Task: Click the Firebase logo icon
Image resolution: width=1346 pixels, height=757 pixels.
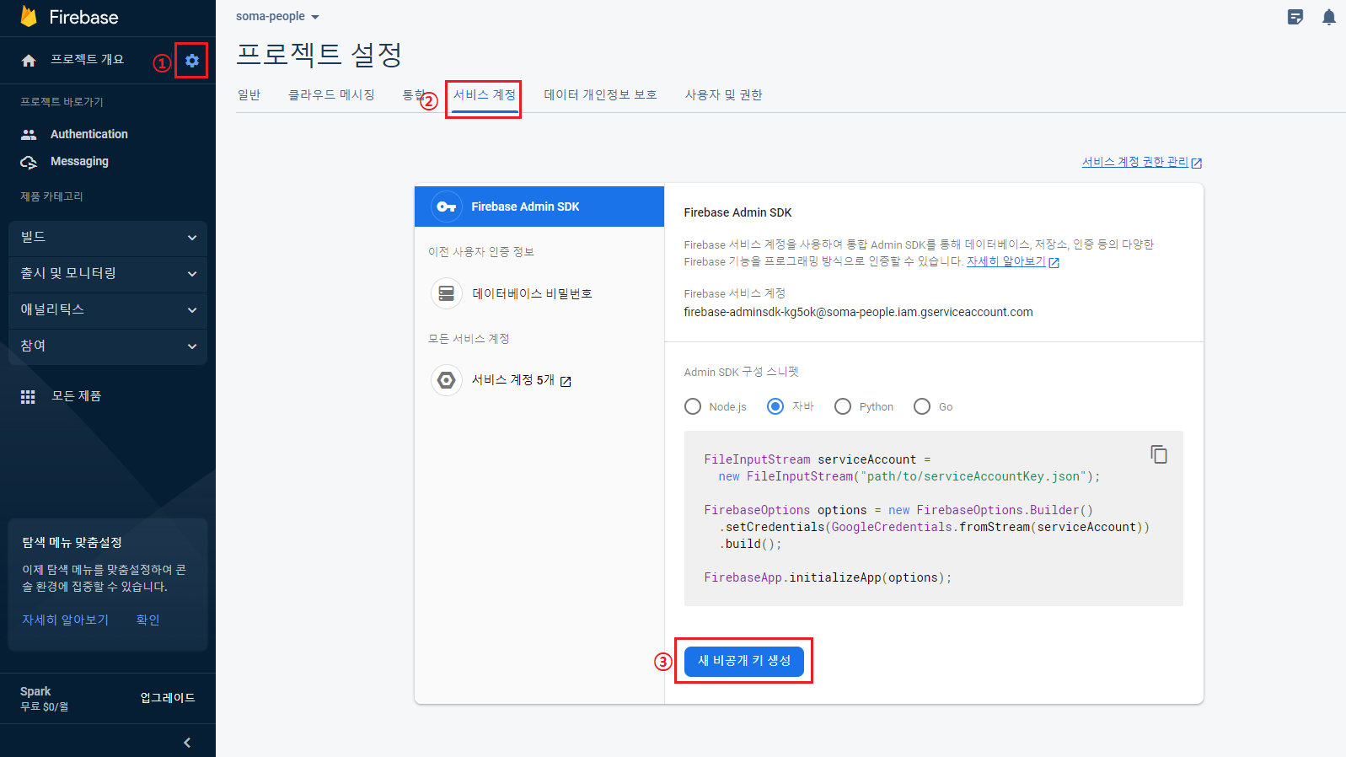Action: [x=29, y=16]
